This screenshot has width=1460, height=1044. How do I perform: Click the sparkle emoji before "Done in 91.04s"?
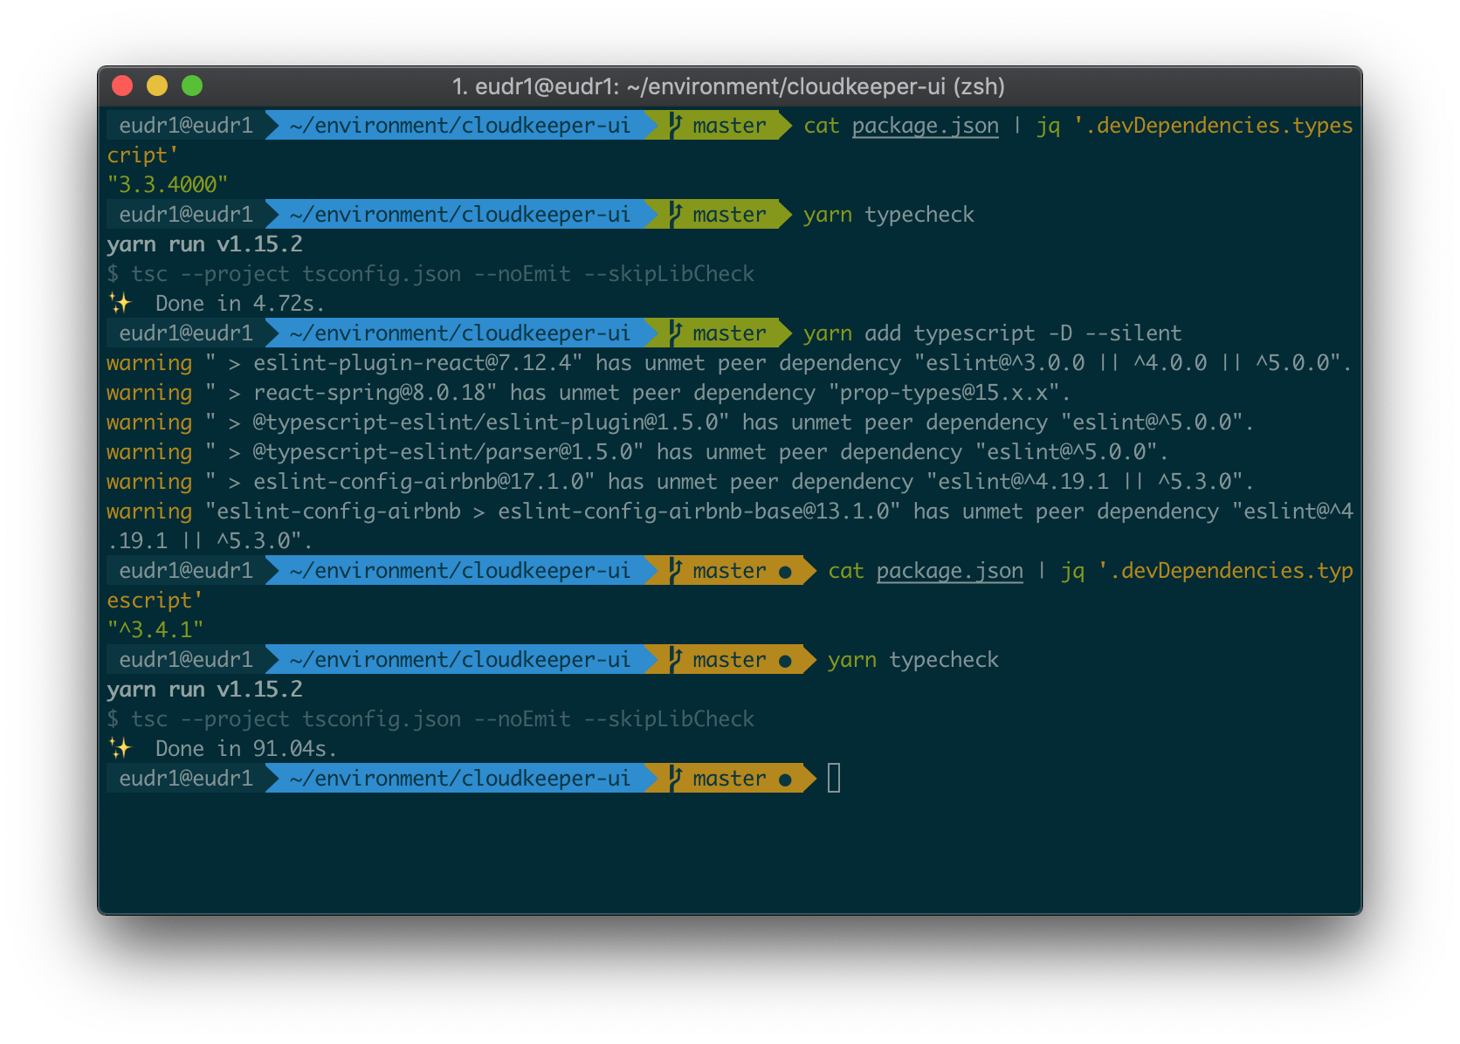(120, 749)
